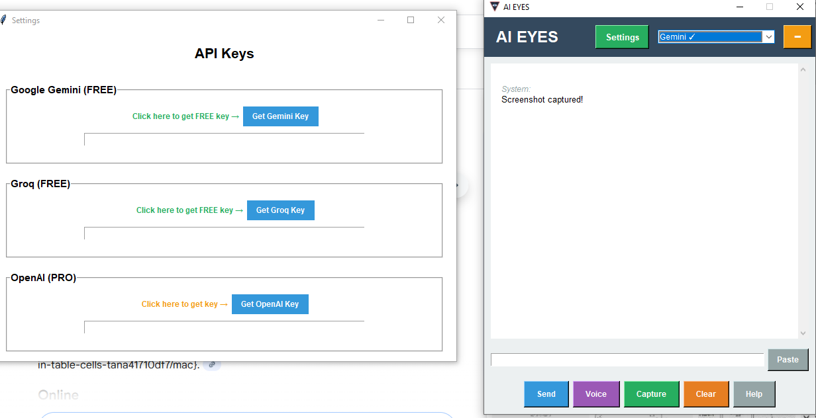Viewport: 816px width, 418px height.
Task: Click the Gemini API key entry field
Action: 224,139
